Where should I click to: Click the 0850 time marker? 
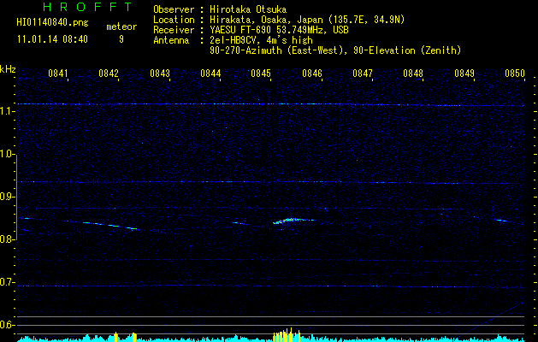coord(515,74)
